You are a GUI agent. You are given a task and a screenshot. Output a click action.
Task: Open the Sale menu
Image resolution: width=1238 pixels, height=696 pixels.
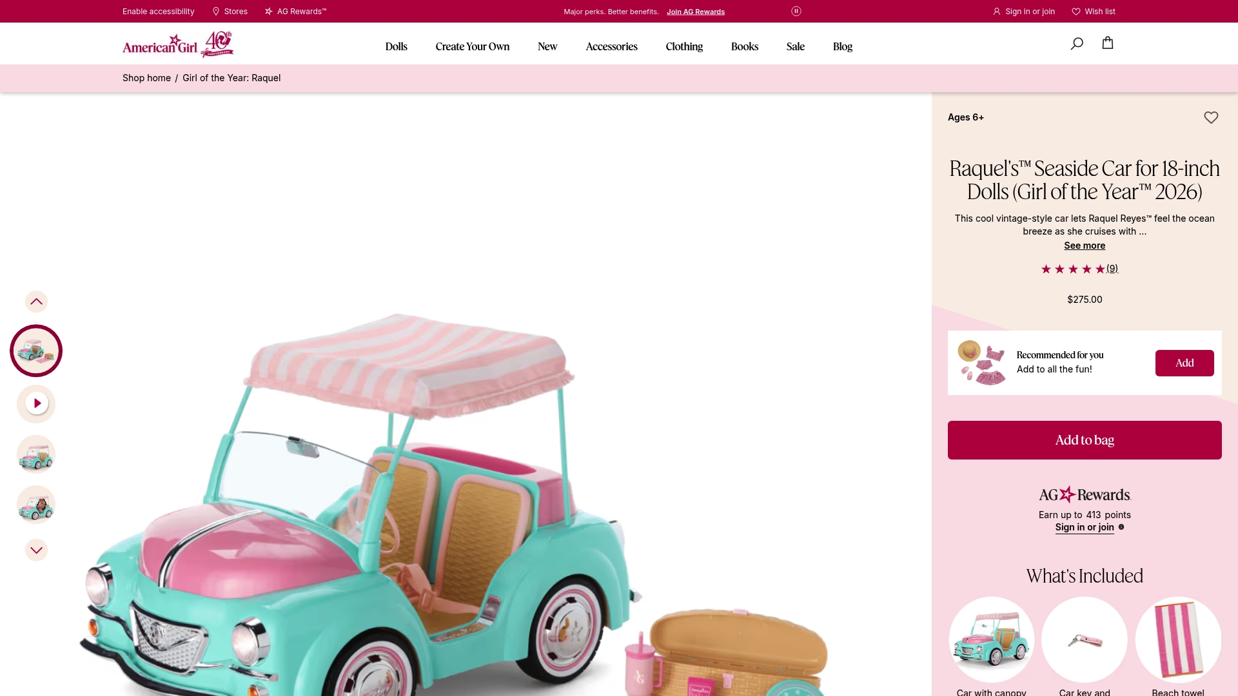click(x=796, y=46)
